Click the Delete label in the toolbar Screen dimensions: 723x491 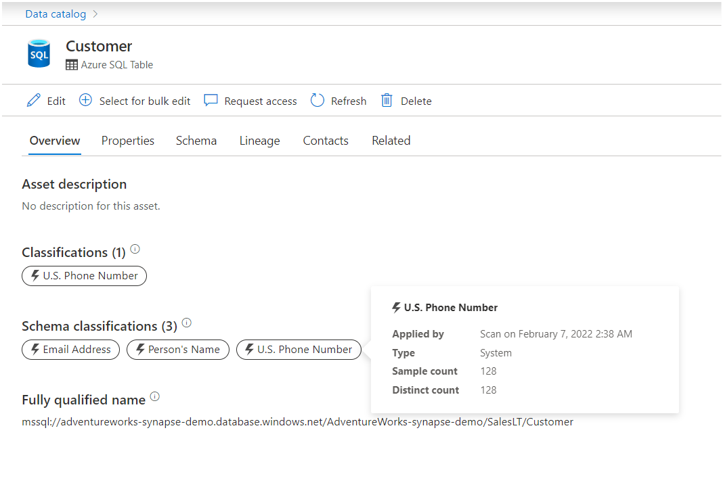pos(416,101)
